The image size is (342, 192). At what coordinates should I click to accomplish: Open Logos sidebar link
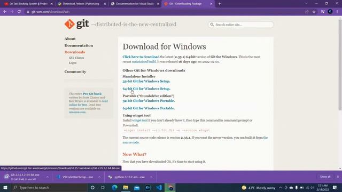(73, 63)
